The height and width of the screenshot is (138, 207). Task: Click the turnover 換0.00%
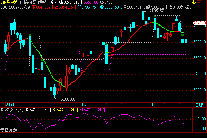[x=176, y=7]
